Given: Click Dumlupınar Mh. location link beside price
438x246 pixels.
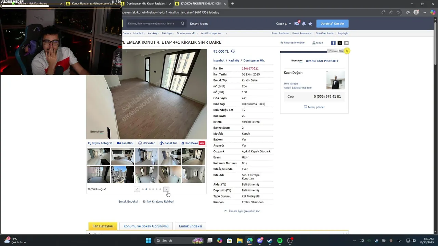Looking at the screenshot, I should [x=254, y=60].
